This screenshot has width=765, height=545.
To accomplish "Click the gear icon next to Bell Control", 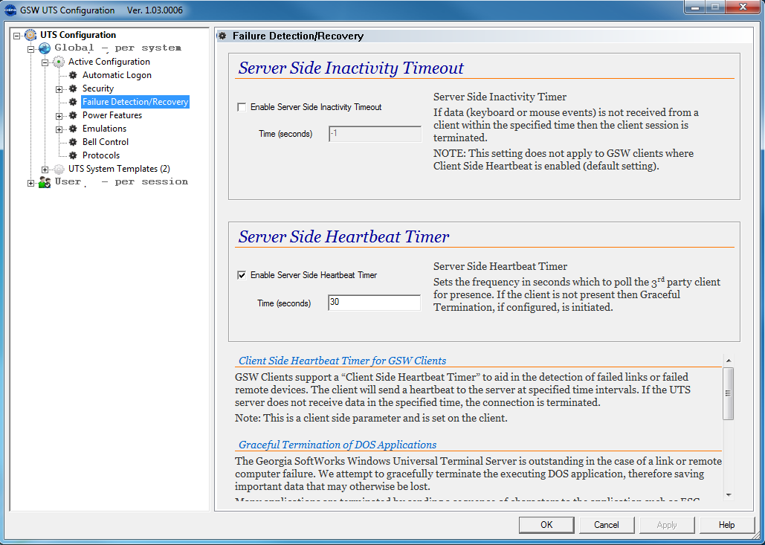I will [73, 142].
